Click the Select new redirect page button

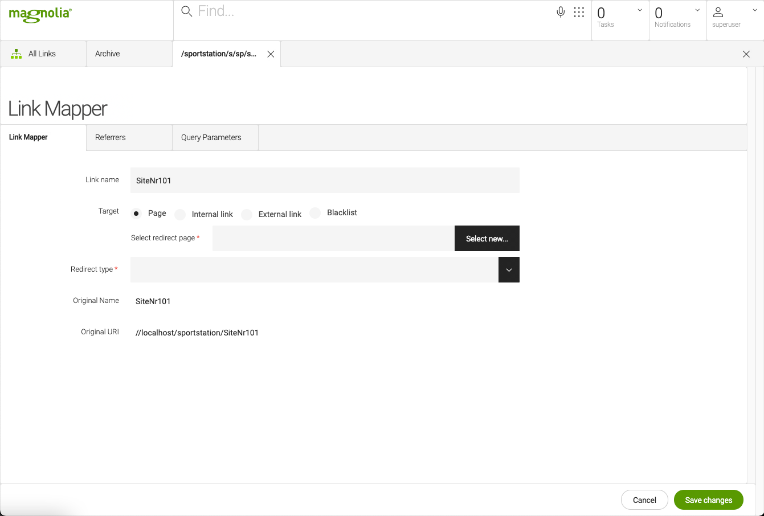click(487, 238)
